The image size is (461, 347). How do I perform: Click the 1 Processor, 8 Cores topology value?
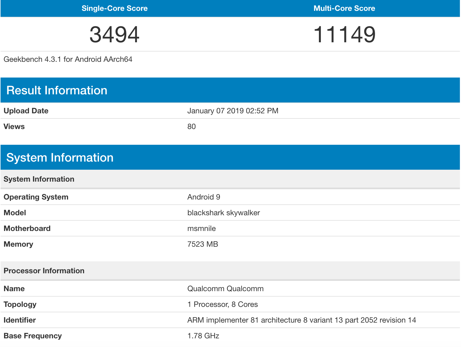tap(222, 304)
